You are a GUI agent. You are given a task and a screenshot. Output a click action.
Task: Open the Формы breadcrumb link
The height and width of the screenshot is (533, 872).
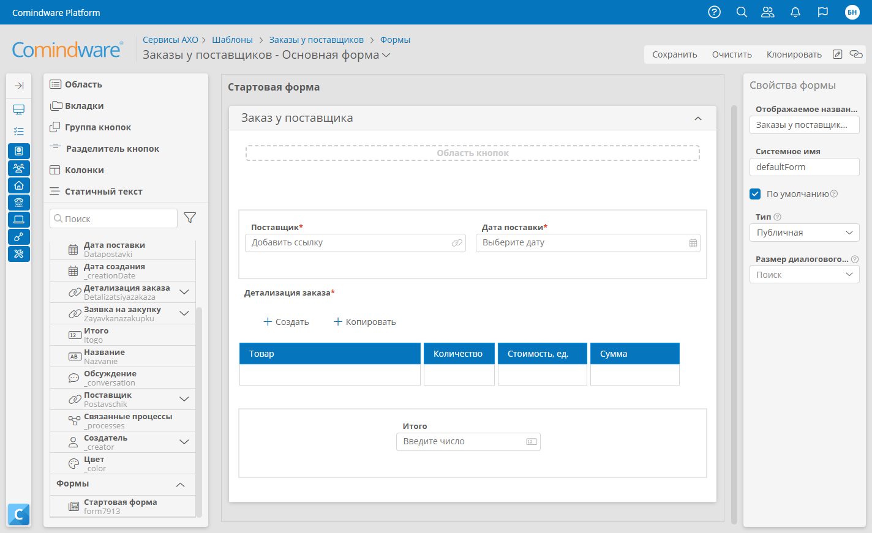395,40
